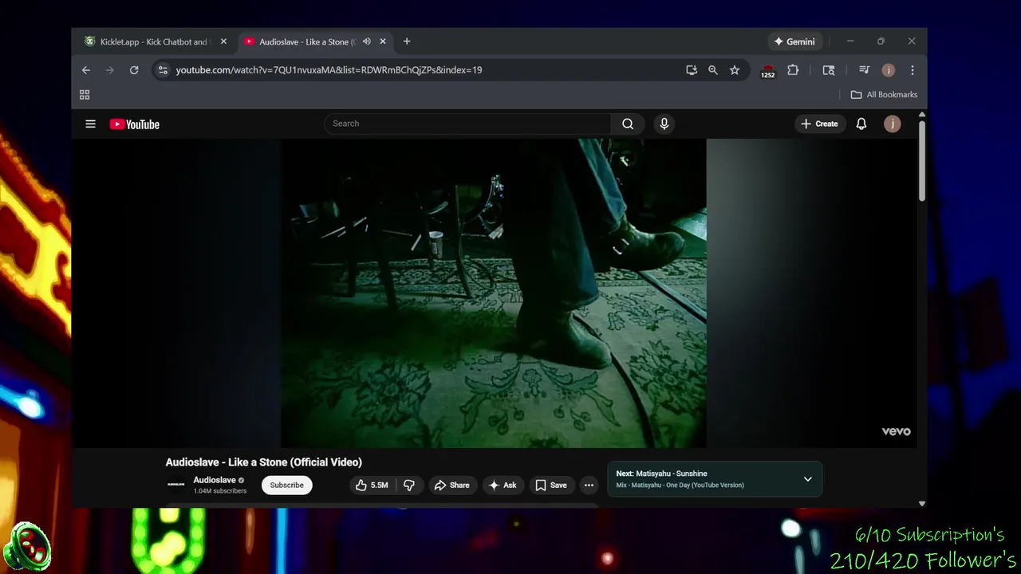Open the Chrome extensions puzzle icon

pos(793,70)
